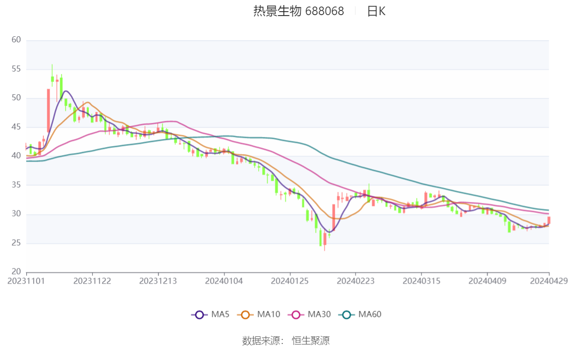Viewport: 572px width, 347px height.
Task: Toggle the MA10 legend series
Action: pos(259,315)
